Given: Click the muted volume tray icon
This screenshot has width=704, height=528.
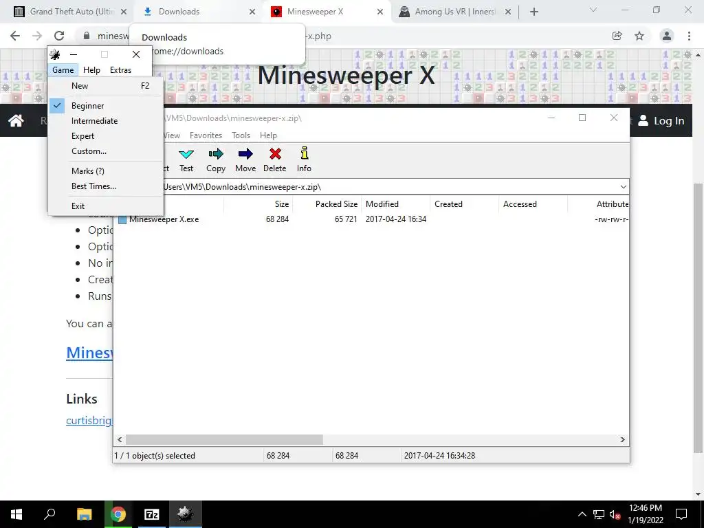Looking at the screenshot, I should (x=615, y=514).
